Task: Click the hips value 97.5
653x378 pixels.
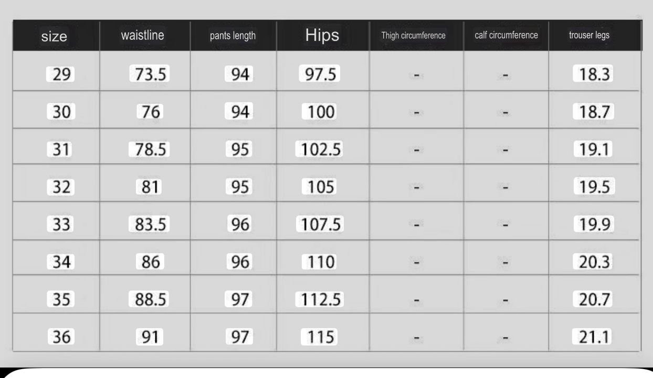Action: coord(319,74)
